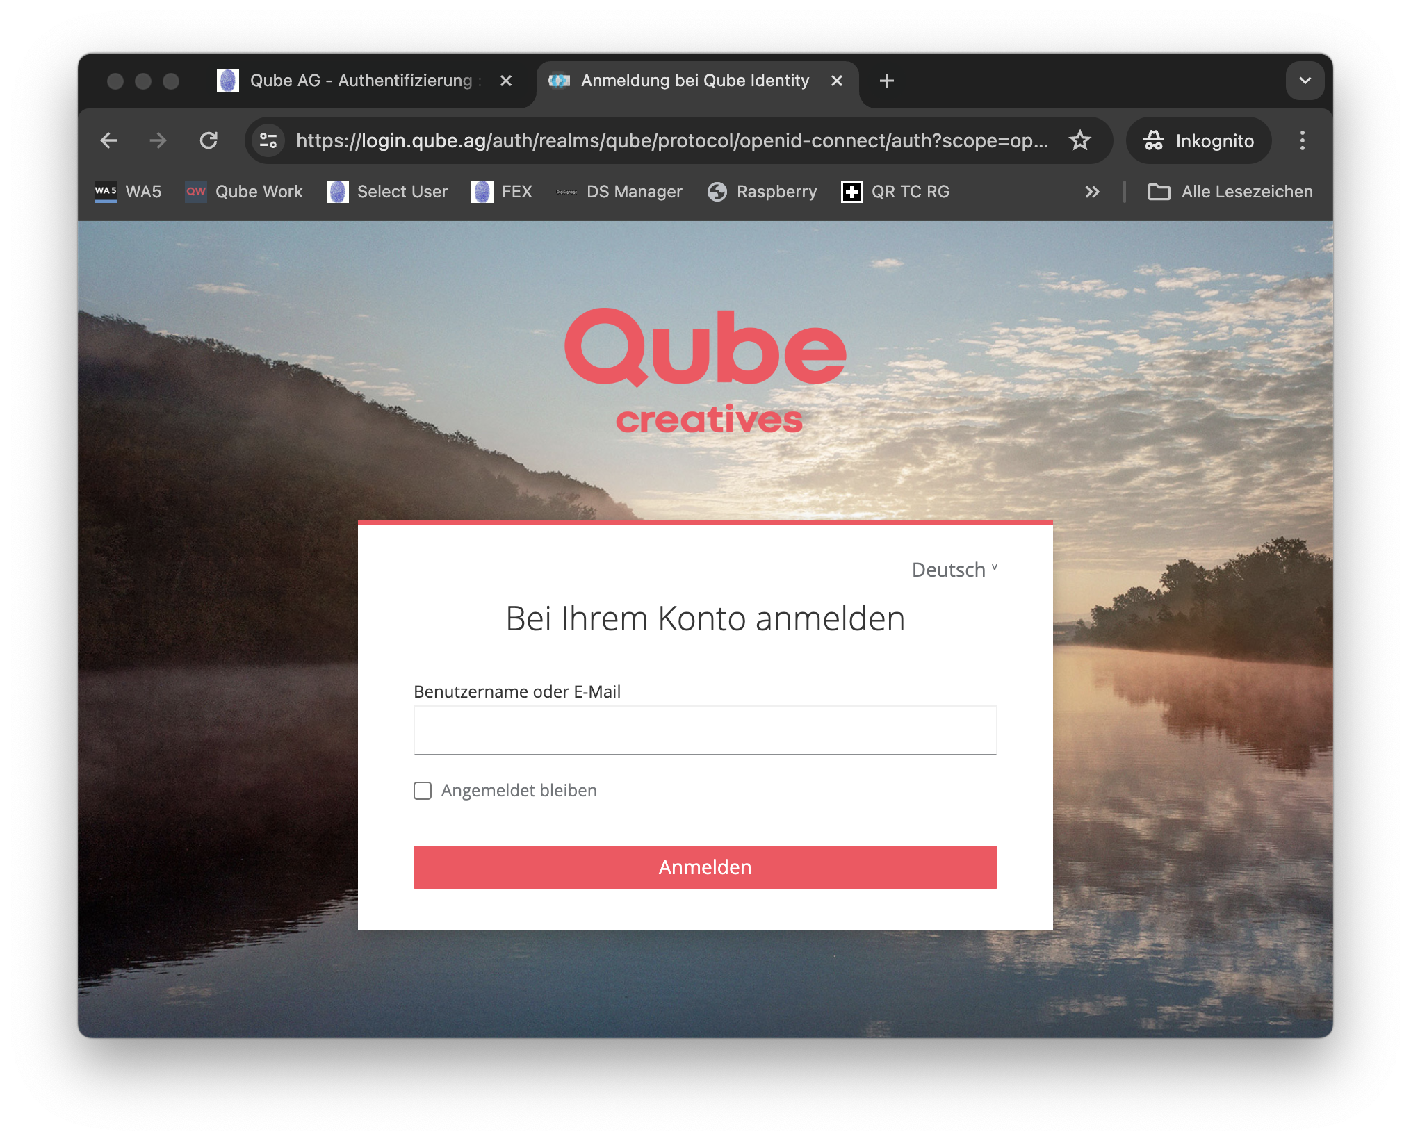
Task: Click the browser forward arrow
Action: tap(158, 141)
